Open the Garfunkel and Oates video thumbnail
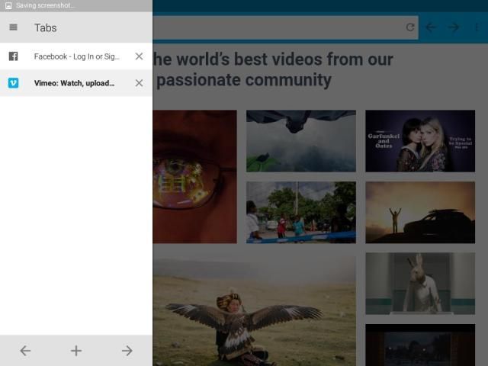The width and height of the screenshot is (488, 366). (x=419, y=141)
